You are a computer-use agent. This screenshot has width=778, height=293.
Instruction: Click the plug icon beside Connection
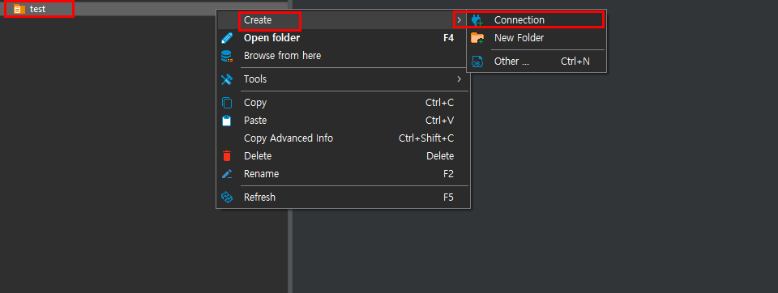[477, 20]
